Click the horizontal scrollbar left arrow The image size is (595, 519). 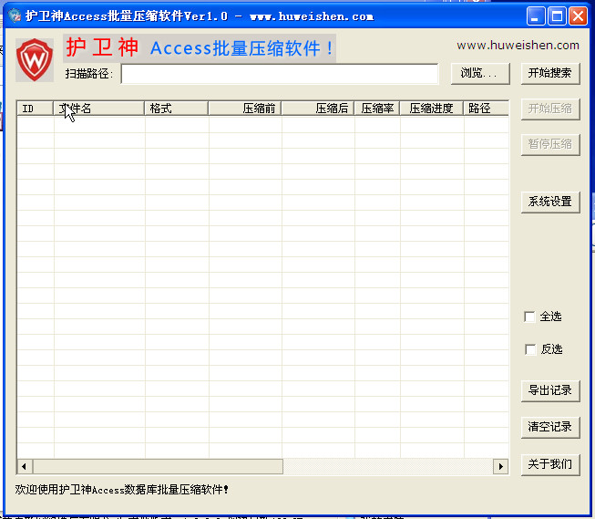(x=25, y=466)
